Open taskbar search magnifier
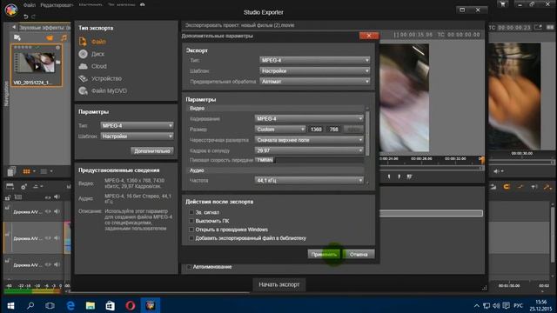 pos(30,305)
